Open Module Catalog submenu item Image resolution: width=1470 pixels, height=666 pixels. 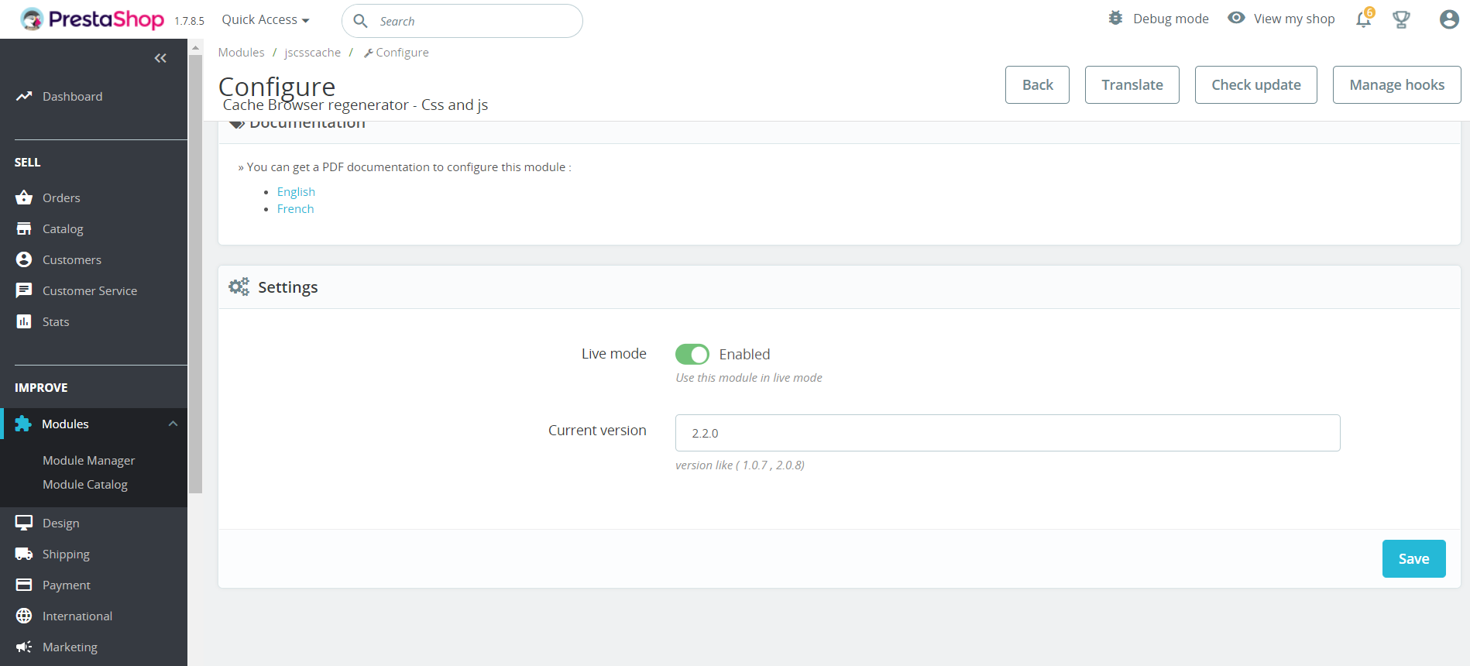85,484
